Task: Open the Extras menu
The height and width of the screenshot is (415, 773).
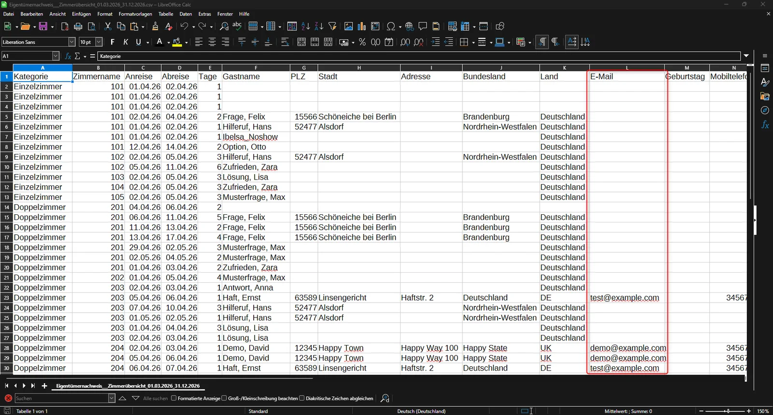Action: [205, 14]
